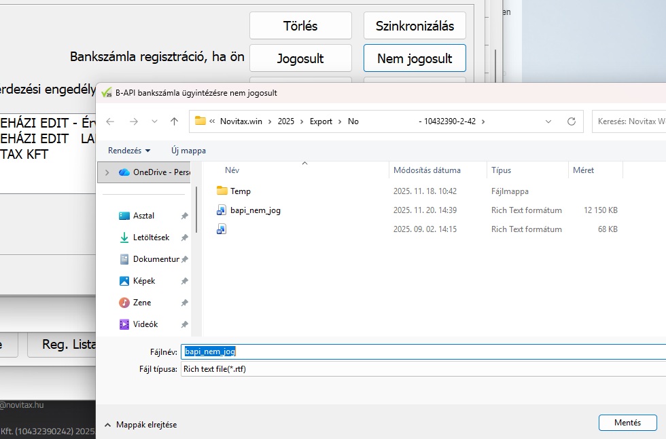The image size is (666, 439).
Task: Click the Up folder arrow
Action: tap(174, 121)
